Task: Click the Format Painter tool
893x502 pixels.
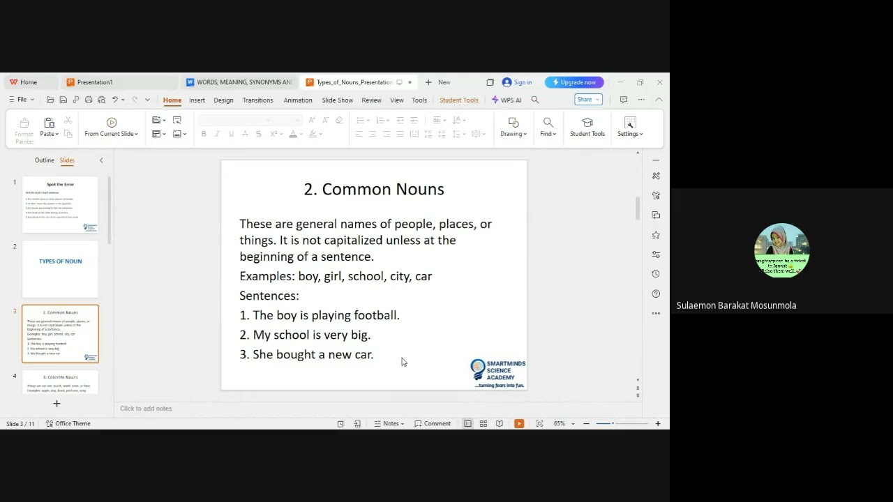Action: point(24,130)
